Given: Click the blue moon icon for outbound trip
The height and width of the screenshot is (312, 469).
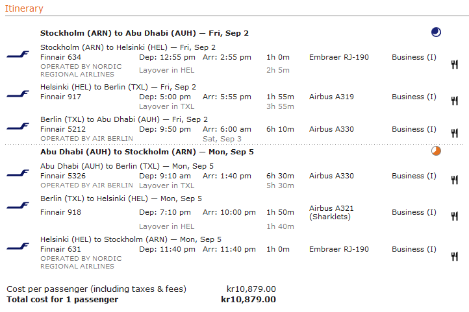Looking at the screenshot, I should click(436, 32).
